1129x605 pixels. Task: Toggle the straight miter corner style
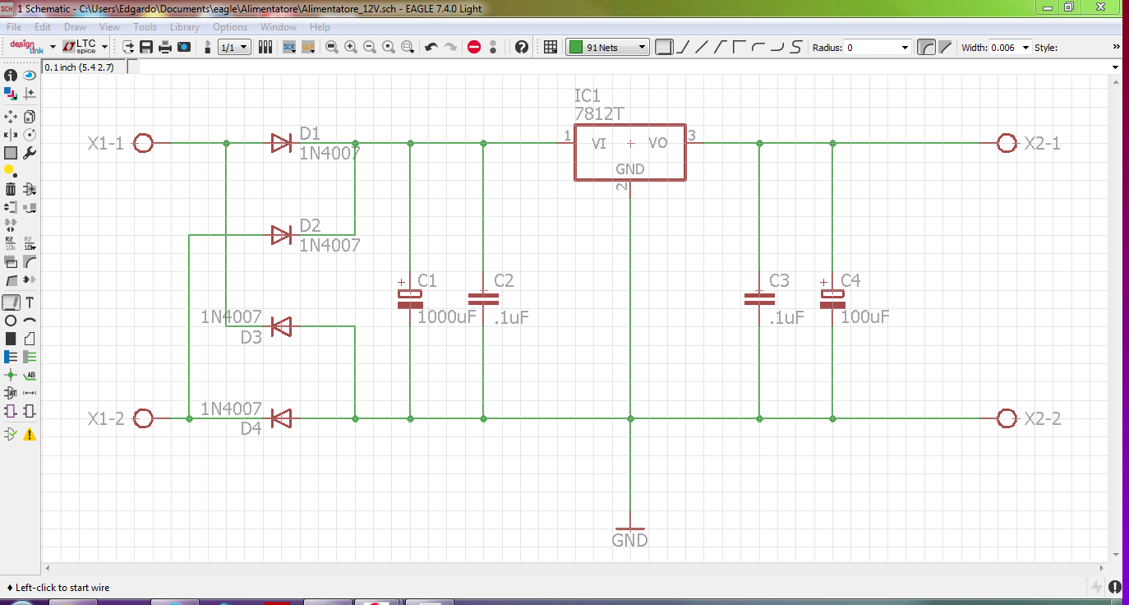click(945, 47)
